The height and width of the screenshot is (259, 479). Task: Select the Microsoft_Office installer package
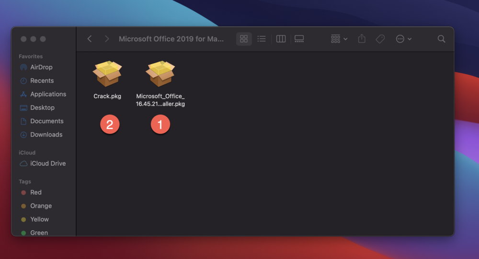tap(160, 75)
